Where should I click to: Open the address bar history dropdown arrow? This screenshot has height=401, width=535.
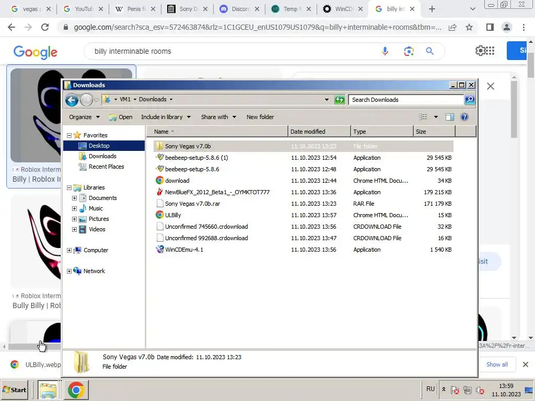pyautogui.click(x=327, y=100)
